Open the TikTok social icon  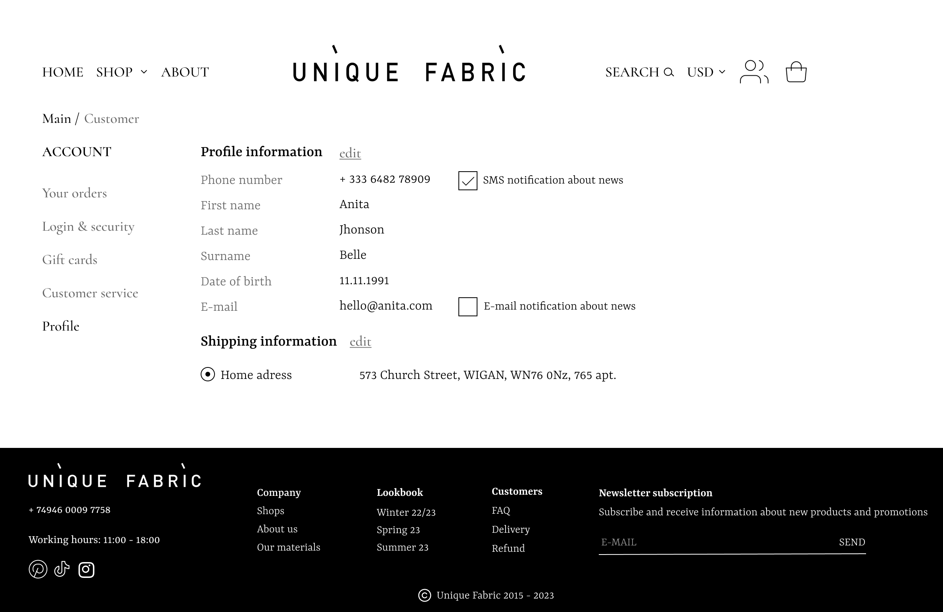[62, 569]
